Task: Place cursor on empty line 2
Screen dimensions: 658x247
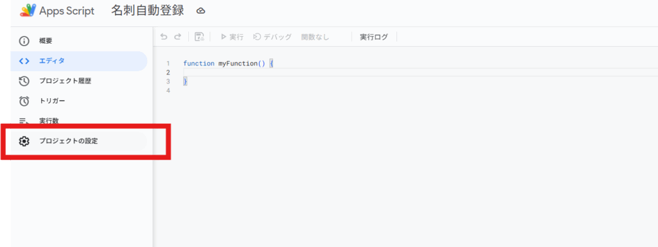Action: [x=420, y=72]
